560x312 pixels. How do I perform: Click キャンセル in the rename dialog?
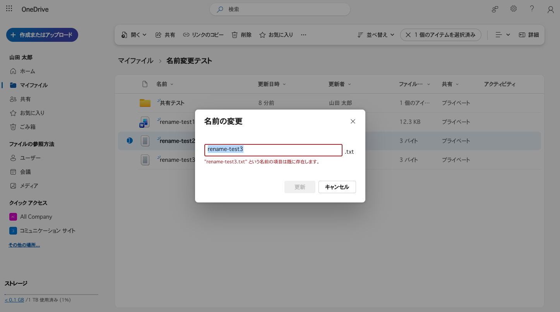tap(337, 187)
